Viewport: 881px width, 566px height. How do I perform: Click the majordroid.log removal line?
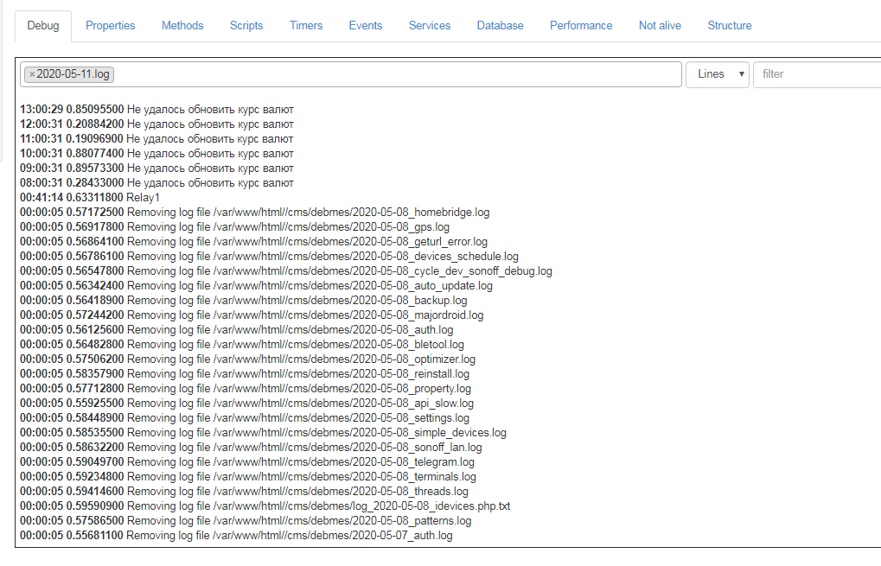252,315
